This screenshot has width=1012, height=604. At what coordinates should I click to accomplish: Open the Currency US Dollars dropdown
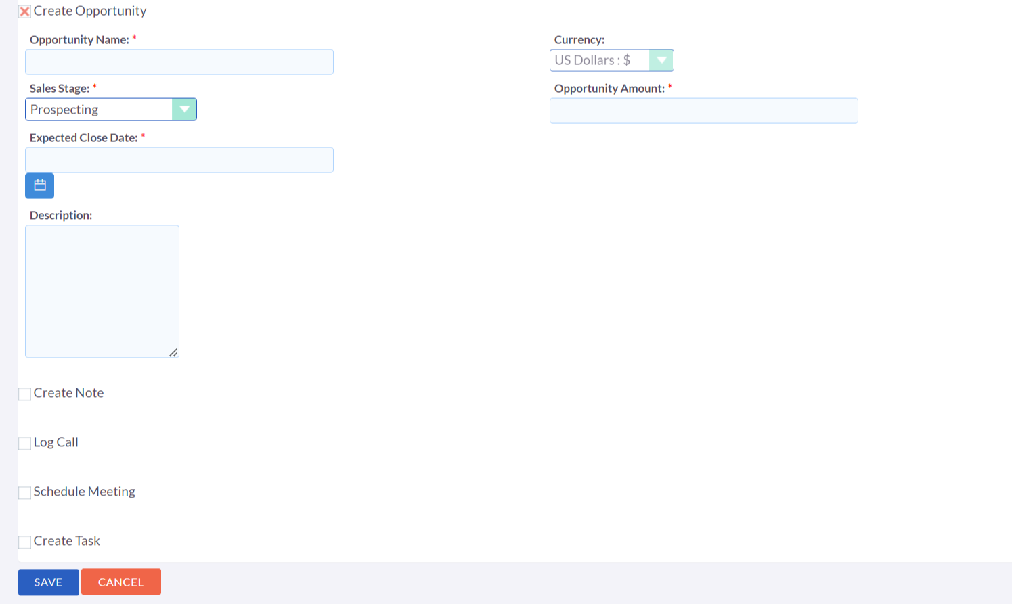611,60
